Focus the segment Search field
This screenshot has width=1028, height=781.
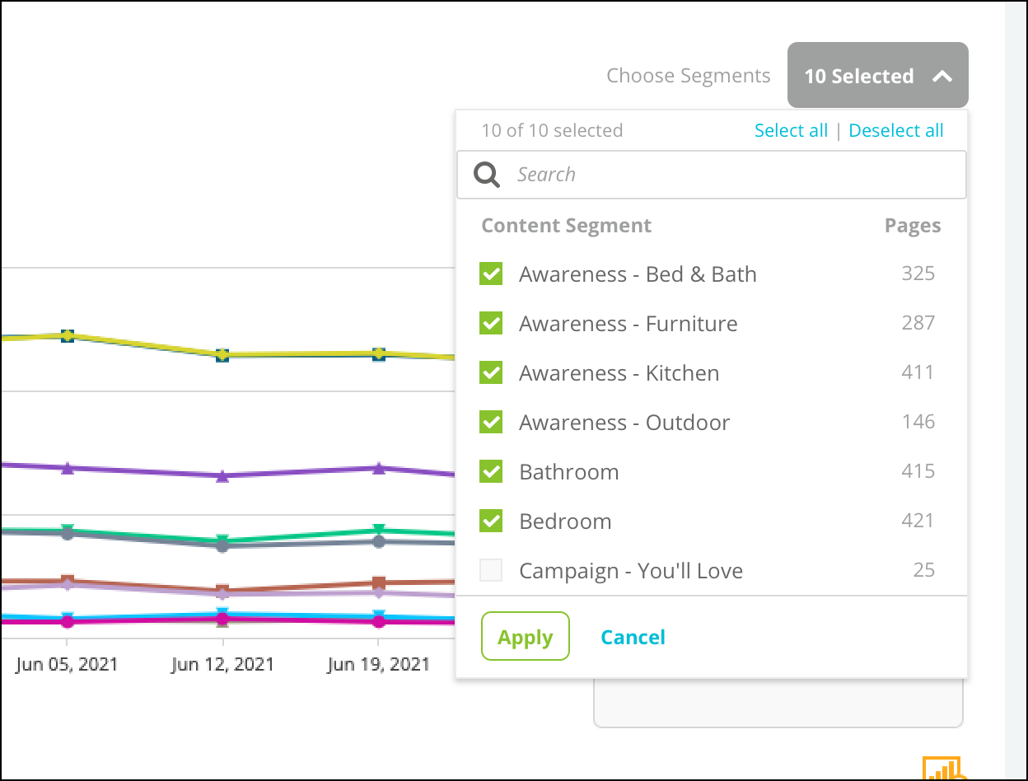[x=712, y=175]
